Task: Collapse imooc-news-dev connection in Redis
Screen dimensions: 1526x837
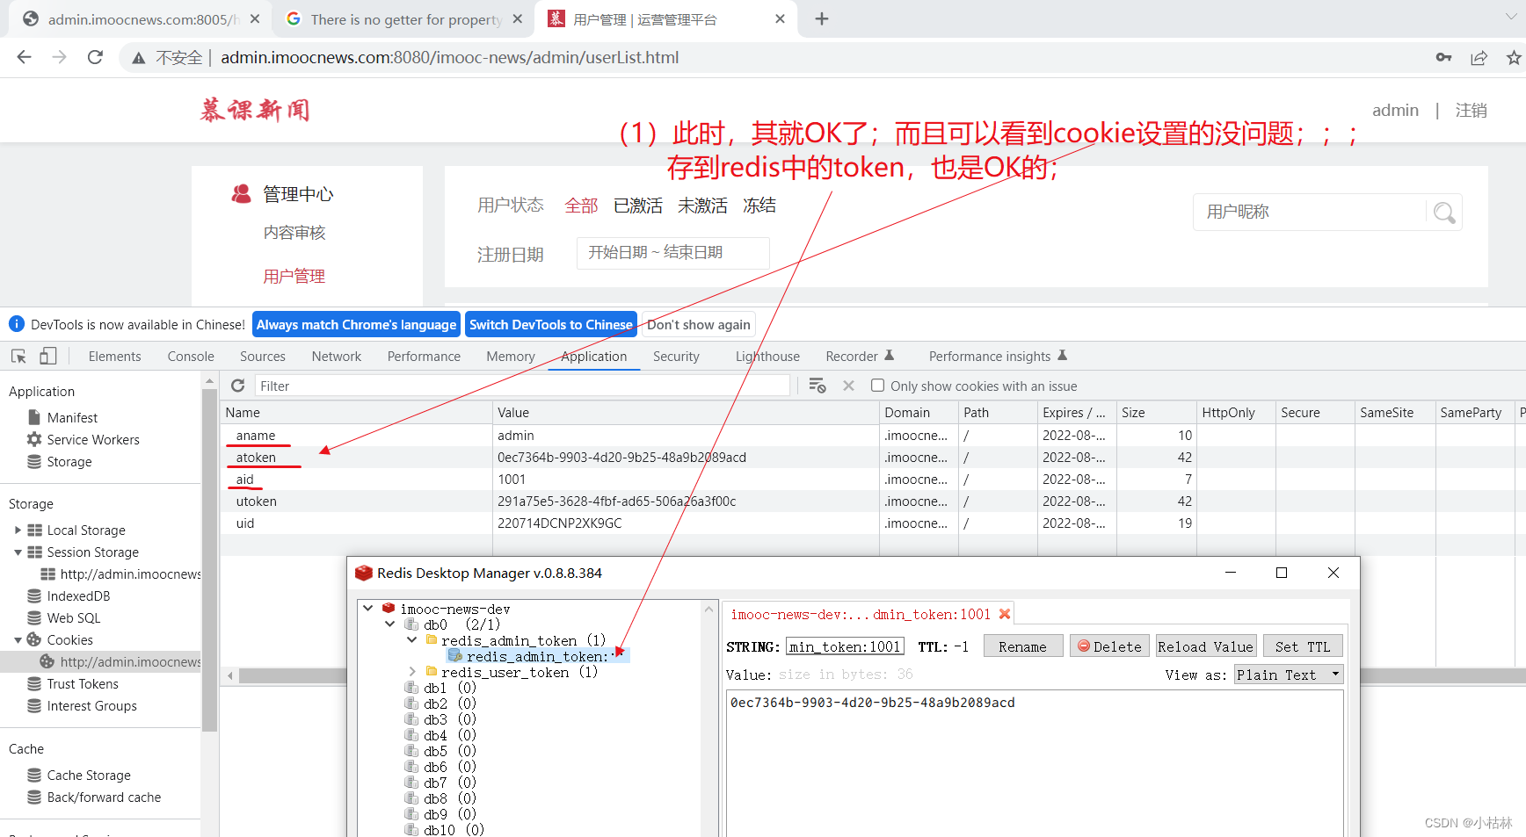Action: coord(368,609)
